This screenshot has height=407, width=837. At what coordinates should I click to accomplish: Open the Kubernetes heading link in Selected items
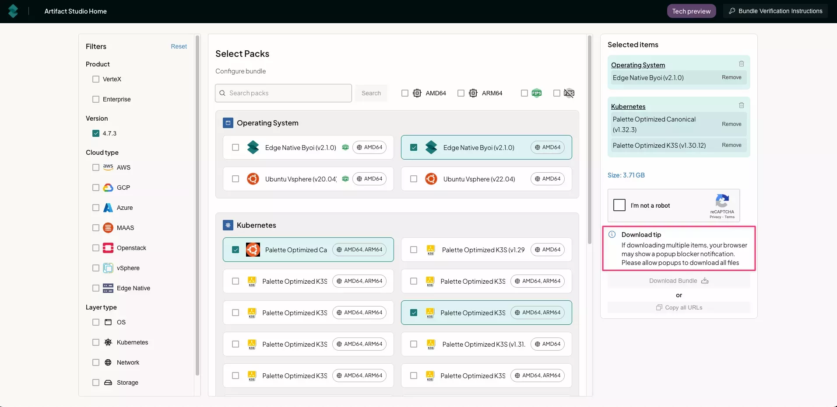click(628, 107)
